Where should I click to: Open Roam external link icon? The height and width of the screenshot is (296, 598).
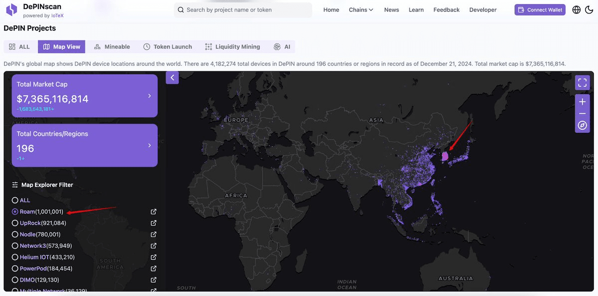[154, 212]
